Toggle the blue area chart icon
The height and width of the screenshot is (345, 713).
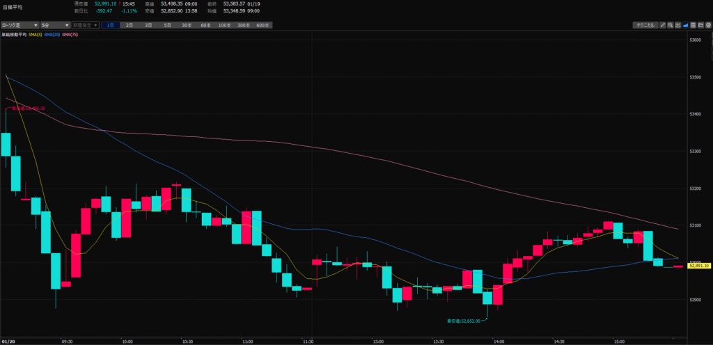point(686,25)
